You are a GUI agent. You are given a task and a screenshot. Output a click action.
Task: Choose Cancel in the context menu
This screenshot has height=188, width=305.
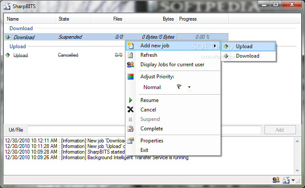[x=173, y=110]
